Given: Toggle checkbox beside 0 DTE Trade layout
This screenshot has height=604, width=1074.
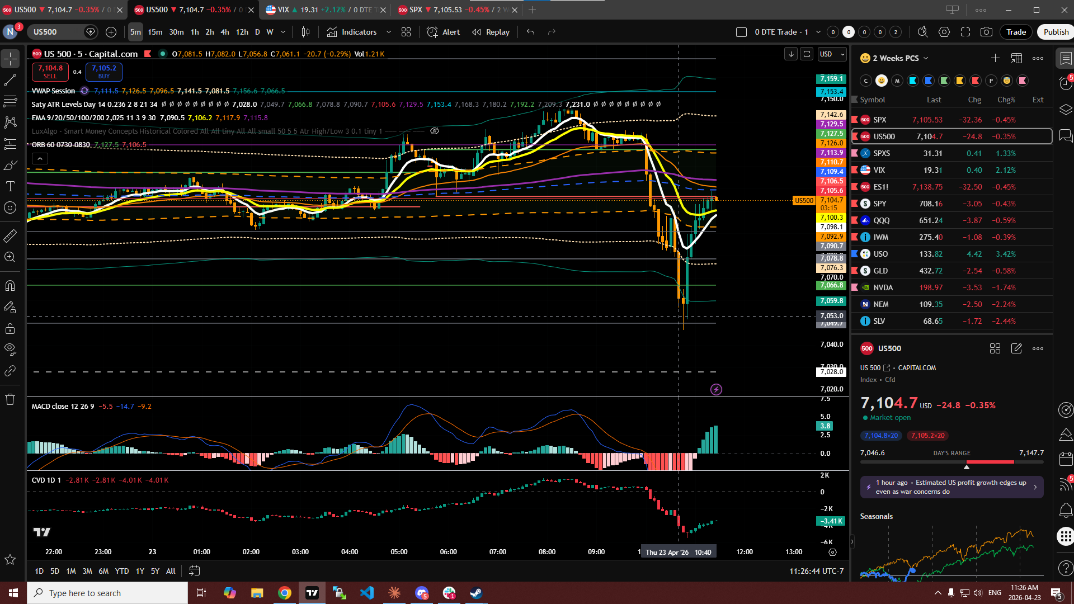Looking at the screenshot, I should click(741, 32).
